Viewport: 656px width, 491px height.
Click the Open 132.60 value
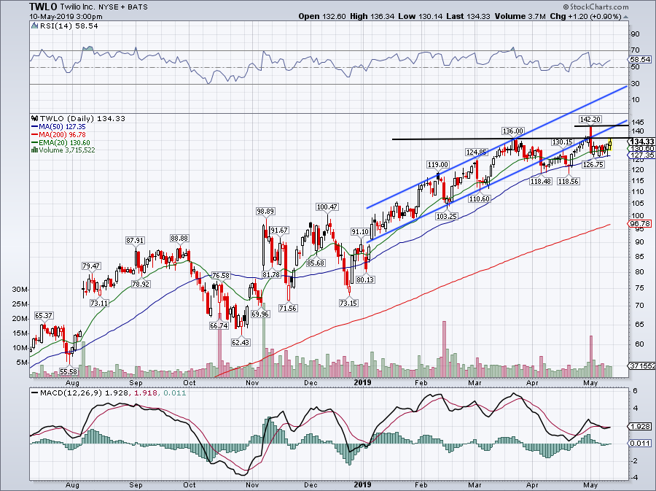pyautogui.click(x=322, y=16)
